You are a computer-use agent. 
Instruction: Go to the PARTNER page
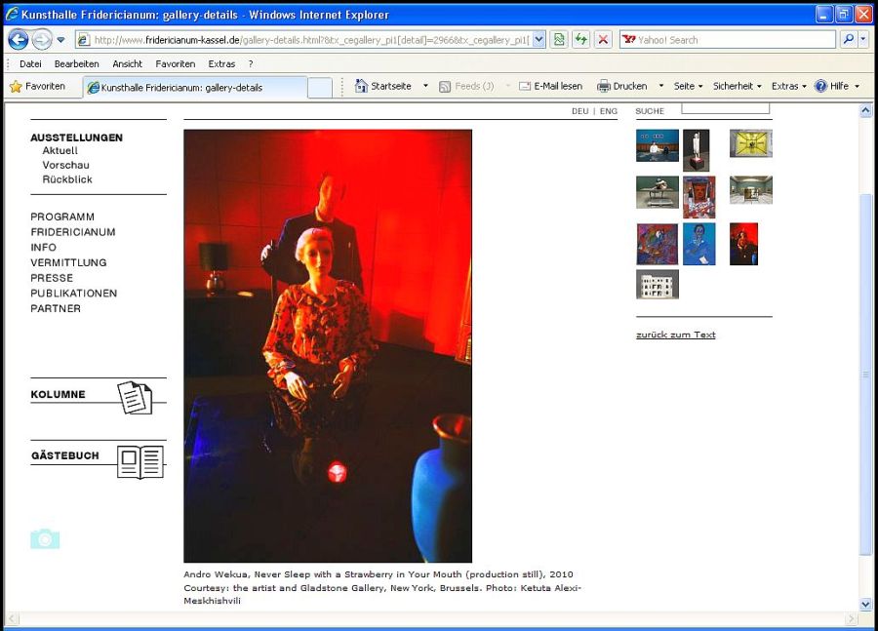pyautogui.click(x=56, y=308)
